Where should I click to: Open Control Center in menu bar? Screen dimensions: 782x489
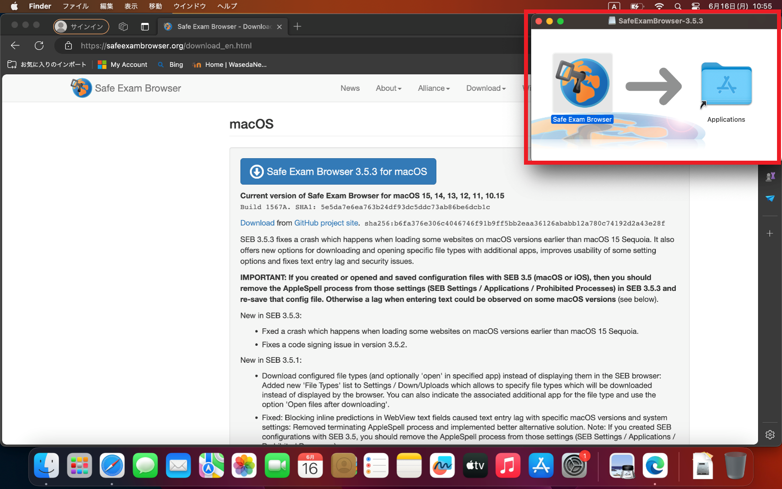[696, 6]
